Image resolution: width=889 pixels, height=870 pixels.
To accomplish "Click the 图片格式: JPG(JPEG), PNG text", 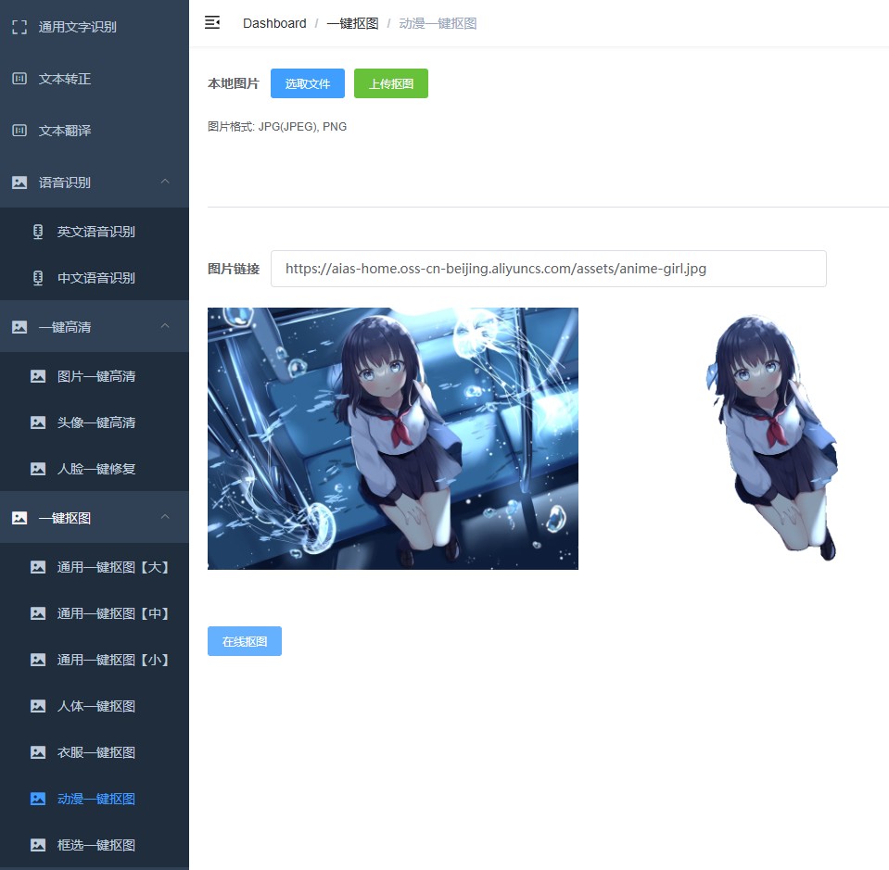I will point(276,126).
